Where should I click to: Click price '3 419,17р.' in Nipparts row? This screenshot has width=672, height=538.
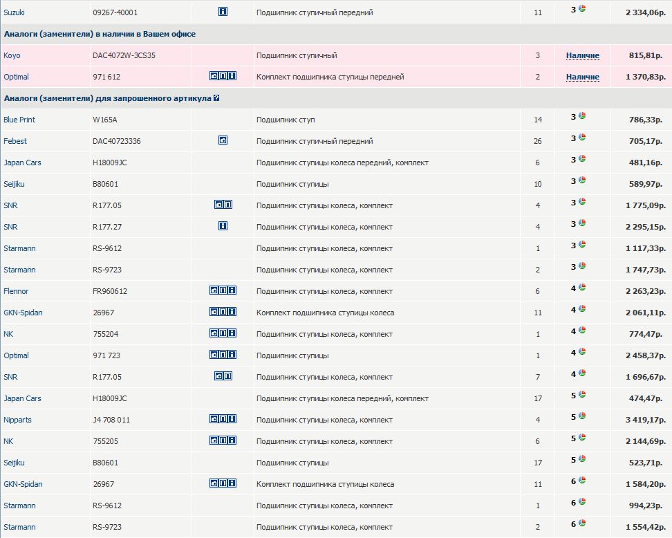[646, 420]
